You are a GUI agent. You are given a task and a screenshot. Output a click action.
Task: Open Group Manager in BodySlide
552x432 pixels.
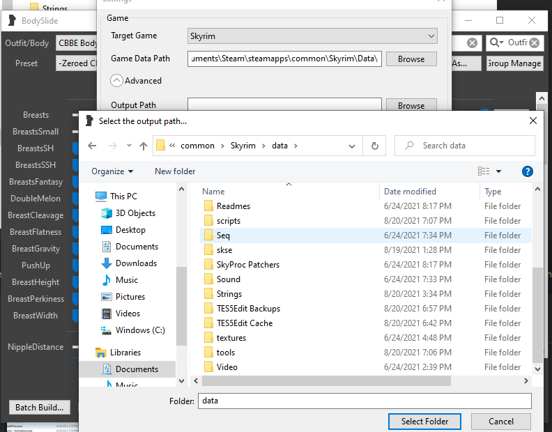514,63
